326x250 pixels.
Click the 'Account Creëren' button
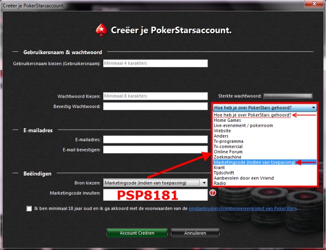coord(137,233)
